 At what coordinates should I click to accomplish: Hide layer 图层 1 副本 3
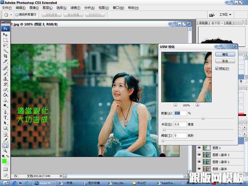tap(199, 155)
